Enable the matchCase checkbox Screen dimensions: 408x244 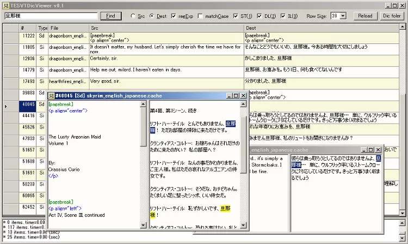200,16
